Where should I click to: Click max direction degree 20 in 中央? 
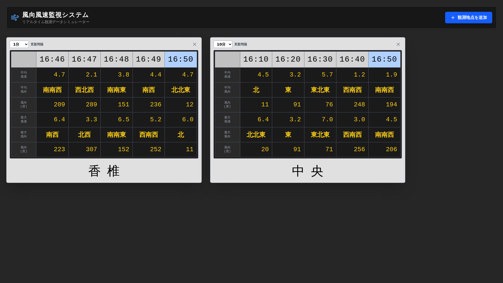click(x=256, y=150)
